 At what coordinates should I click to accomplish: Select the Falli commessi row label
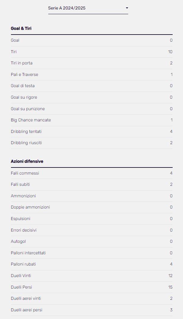tap(25, 173)
